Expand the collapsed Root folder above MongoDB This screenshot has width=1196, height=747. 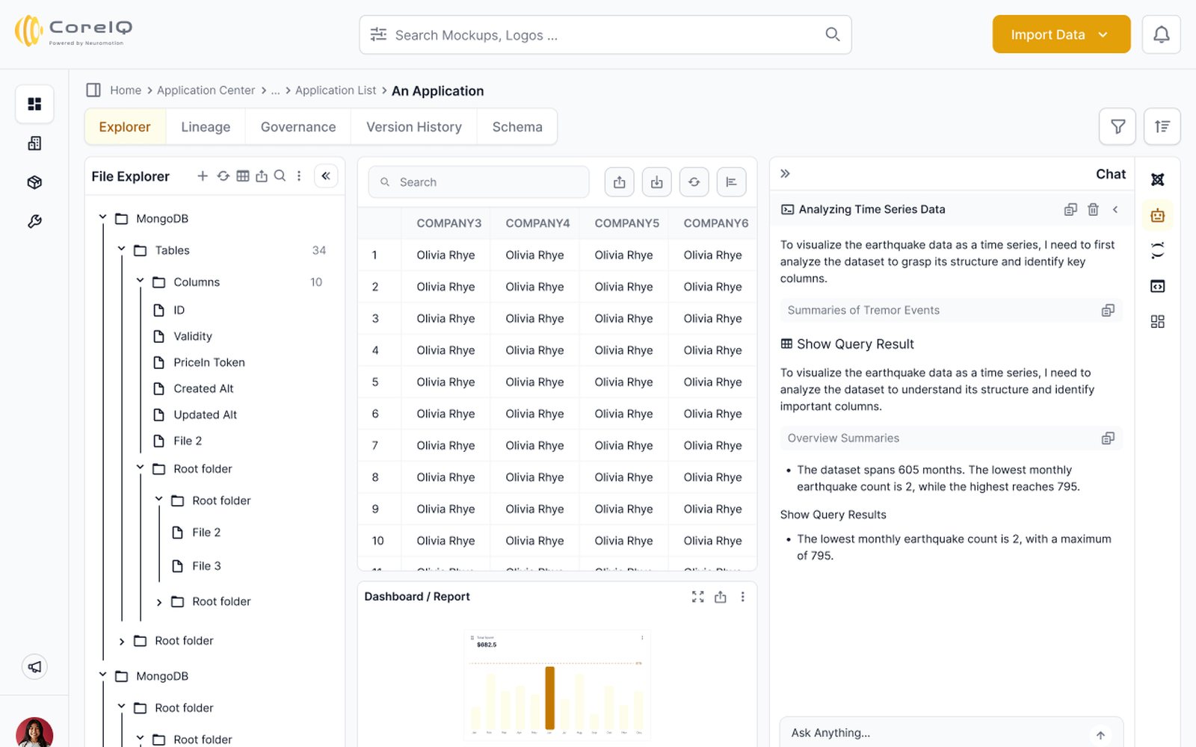pyautogui.click(x=122, y=642)
